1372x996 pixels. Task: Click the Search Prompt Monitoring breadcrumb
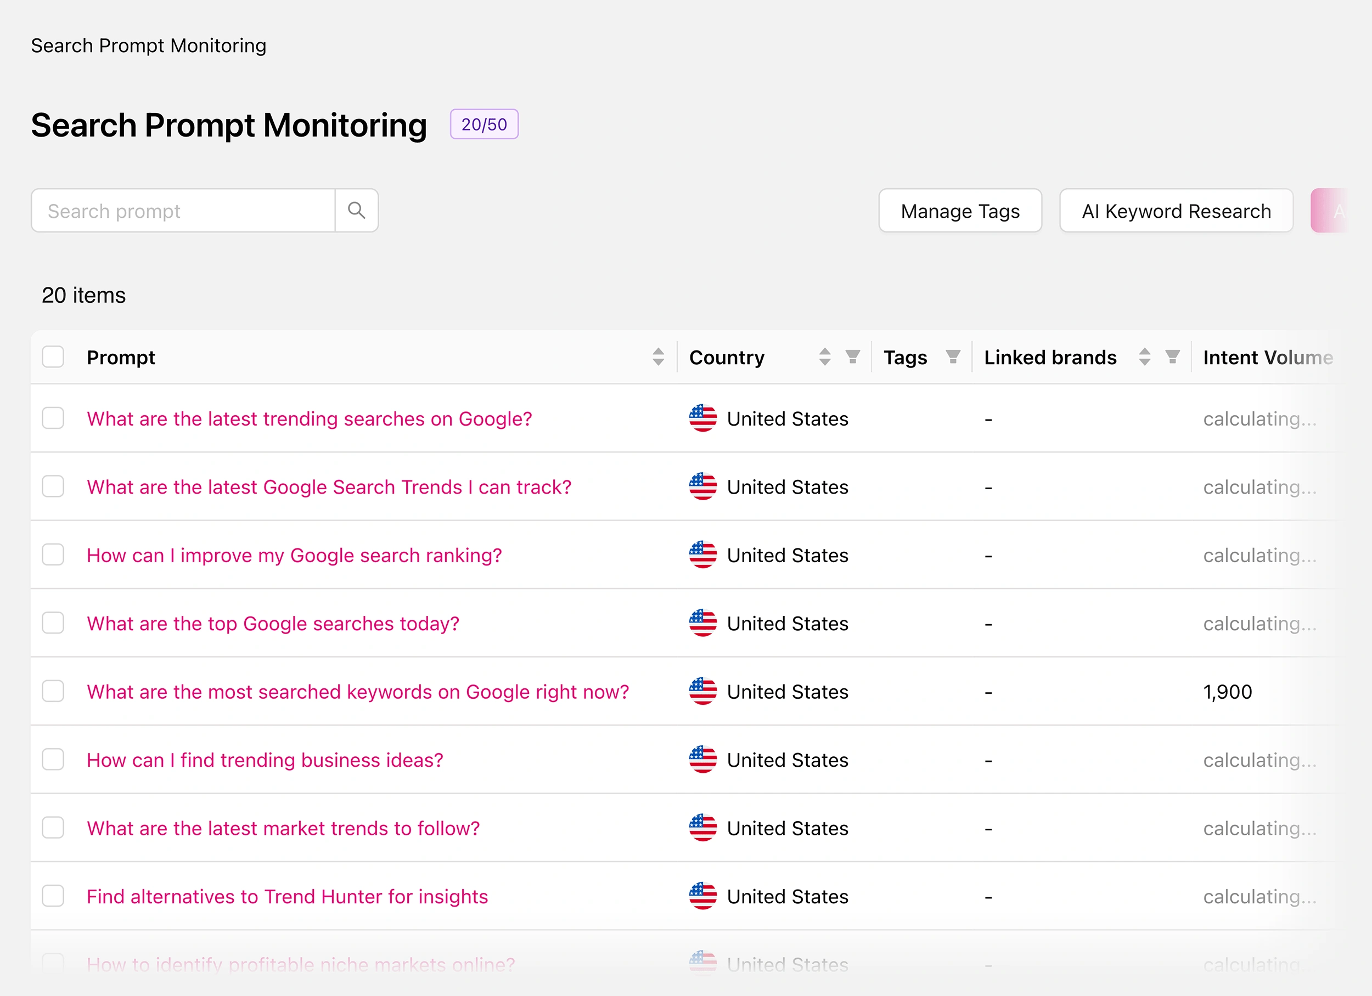(148, 46)
